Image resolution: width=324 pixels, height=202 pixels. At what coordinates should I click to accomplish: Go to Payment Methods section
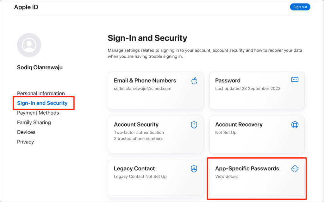[x=38, y=113]
